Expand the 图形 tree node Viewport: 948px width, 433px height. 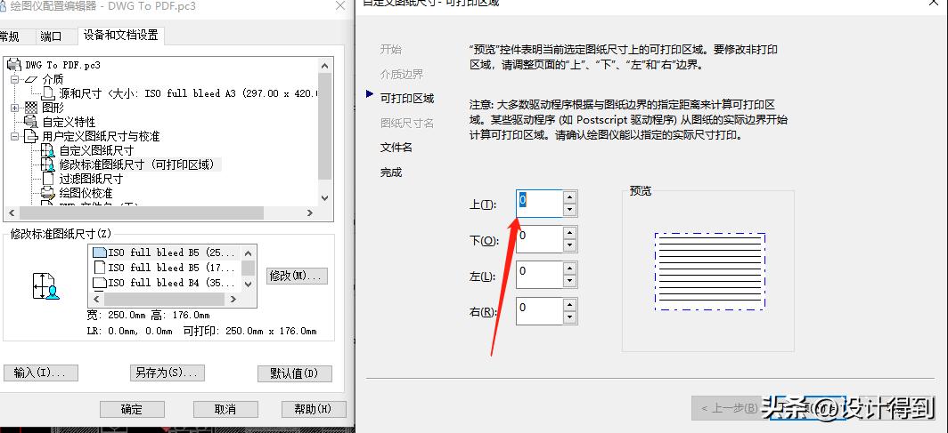[x=14, y=108]
